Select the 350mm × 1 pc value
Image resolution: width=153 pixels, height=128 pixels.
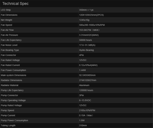(x=87, y=10)
